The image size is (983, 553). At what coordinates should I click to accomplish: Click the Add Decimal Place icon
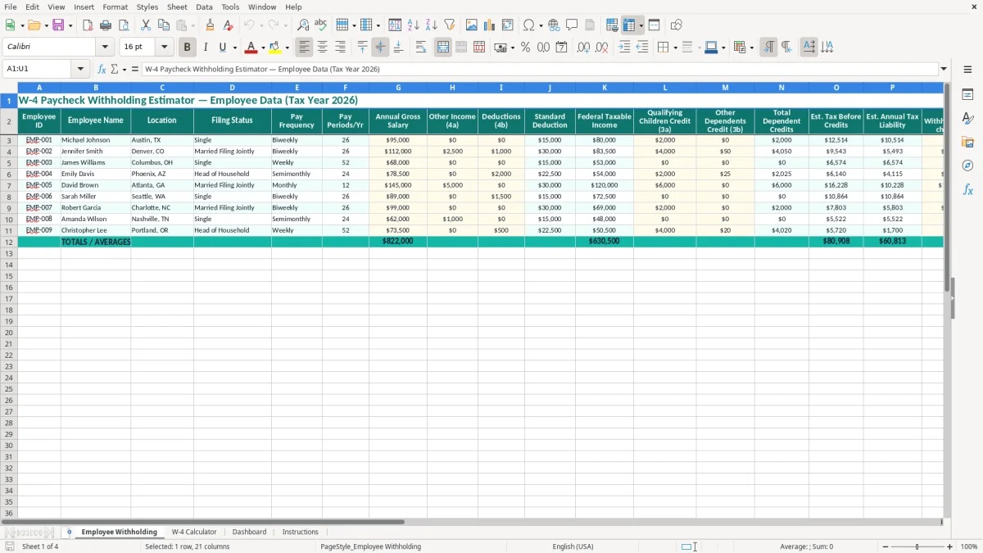[x=583, y=48]
